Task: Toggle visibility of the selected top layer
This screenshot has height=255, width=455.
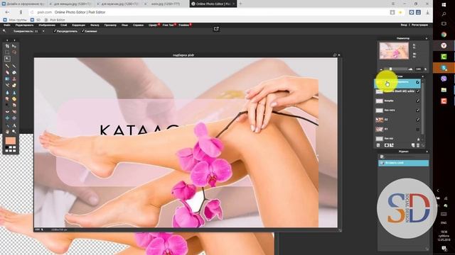Action: [x=417, y=82]
